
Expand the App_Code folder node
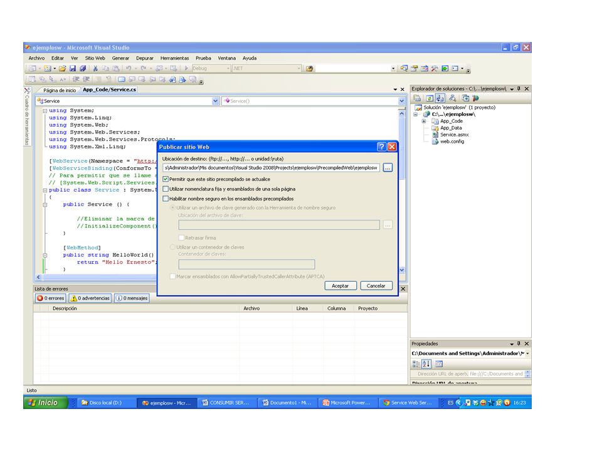(424, 121)
